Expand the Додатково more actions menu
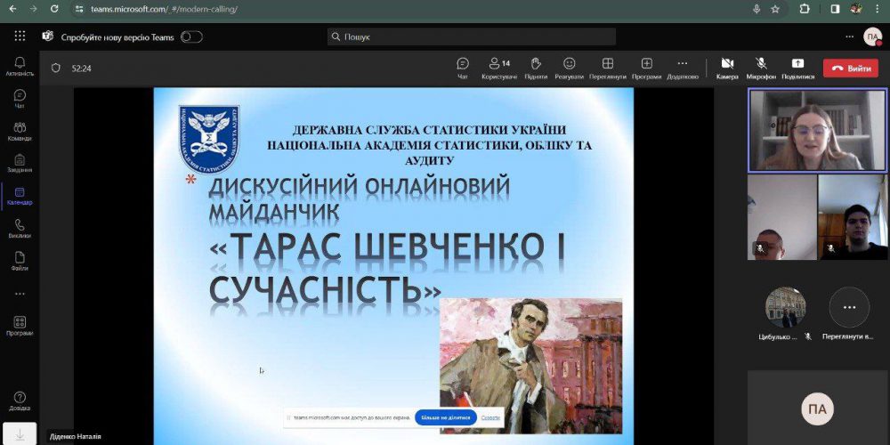 (682, 67)
